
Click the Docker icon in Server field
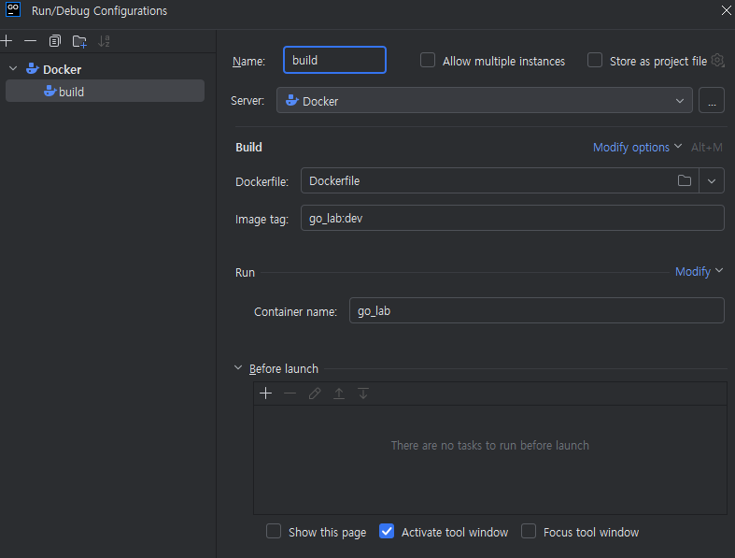292,100
